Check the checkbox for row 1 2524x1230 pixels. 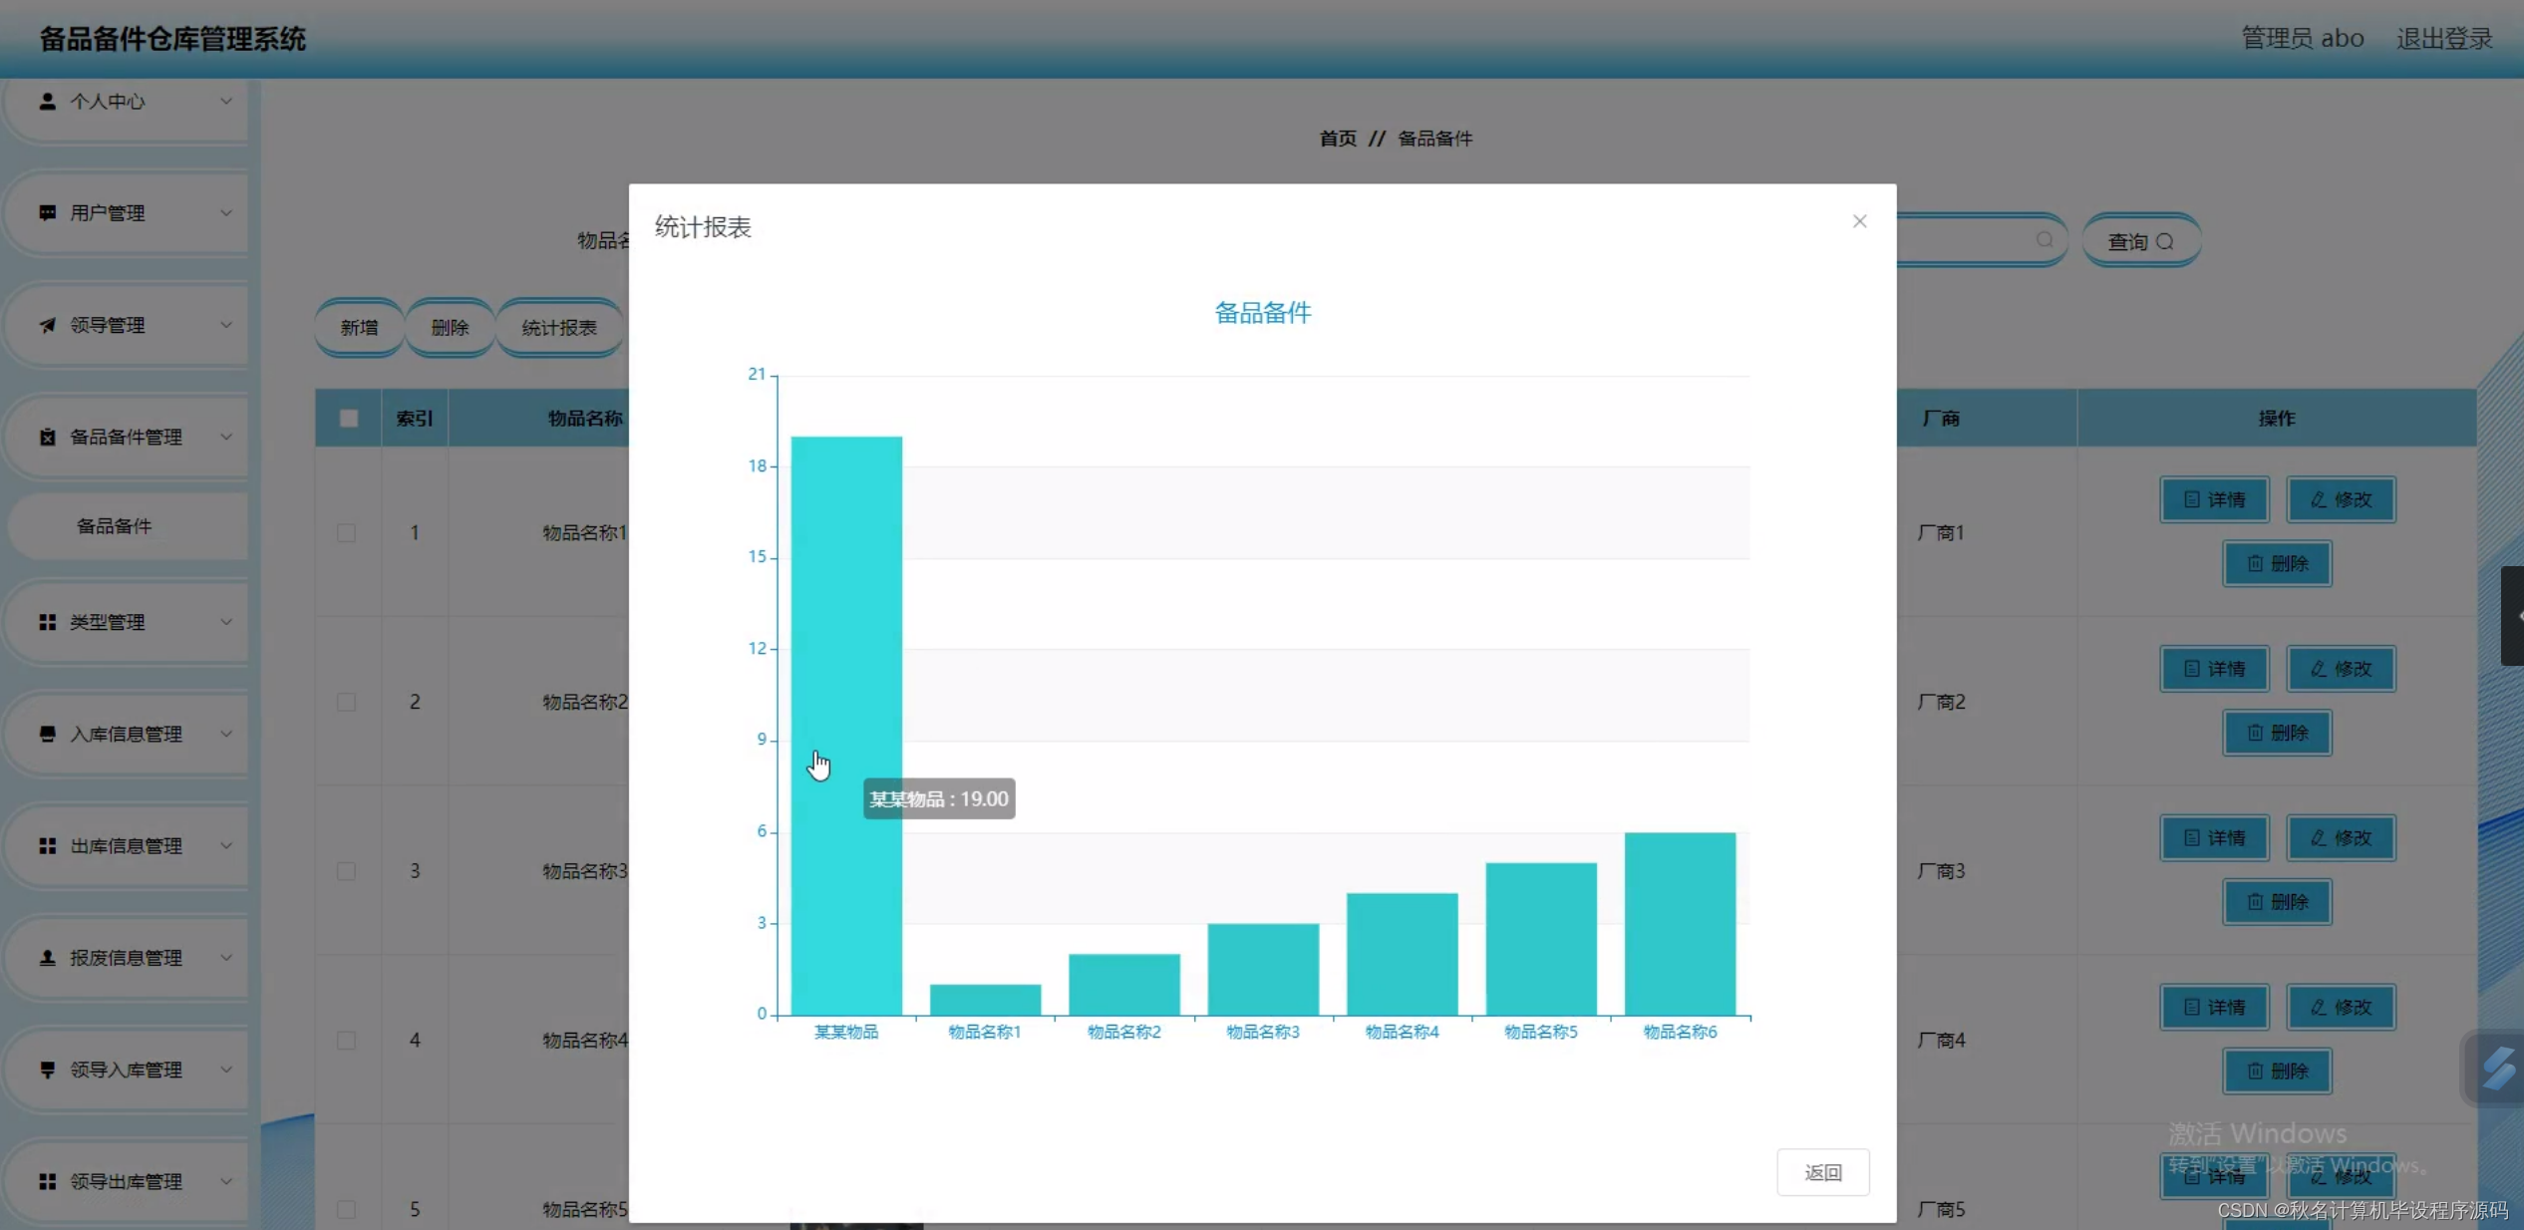tap(346, 533)
